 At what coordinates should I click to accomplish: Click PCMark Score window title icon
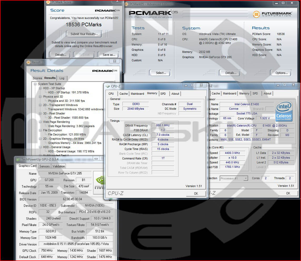click(x=48, y=2)
